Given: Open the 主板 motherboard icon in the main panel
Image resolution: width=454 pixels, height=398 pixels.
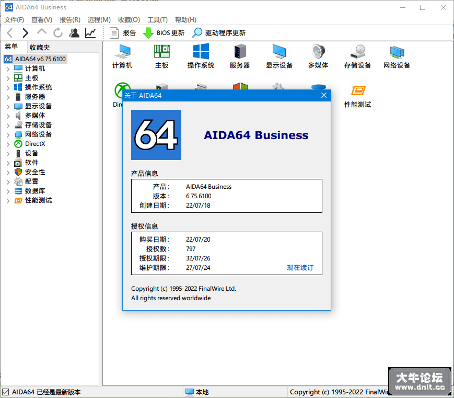Looking at the screenshot, I should click(x=162, y=56).
